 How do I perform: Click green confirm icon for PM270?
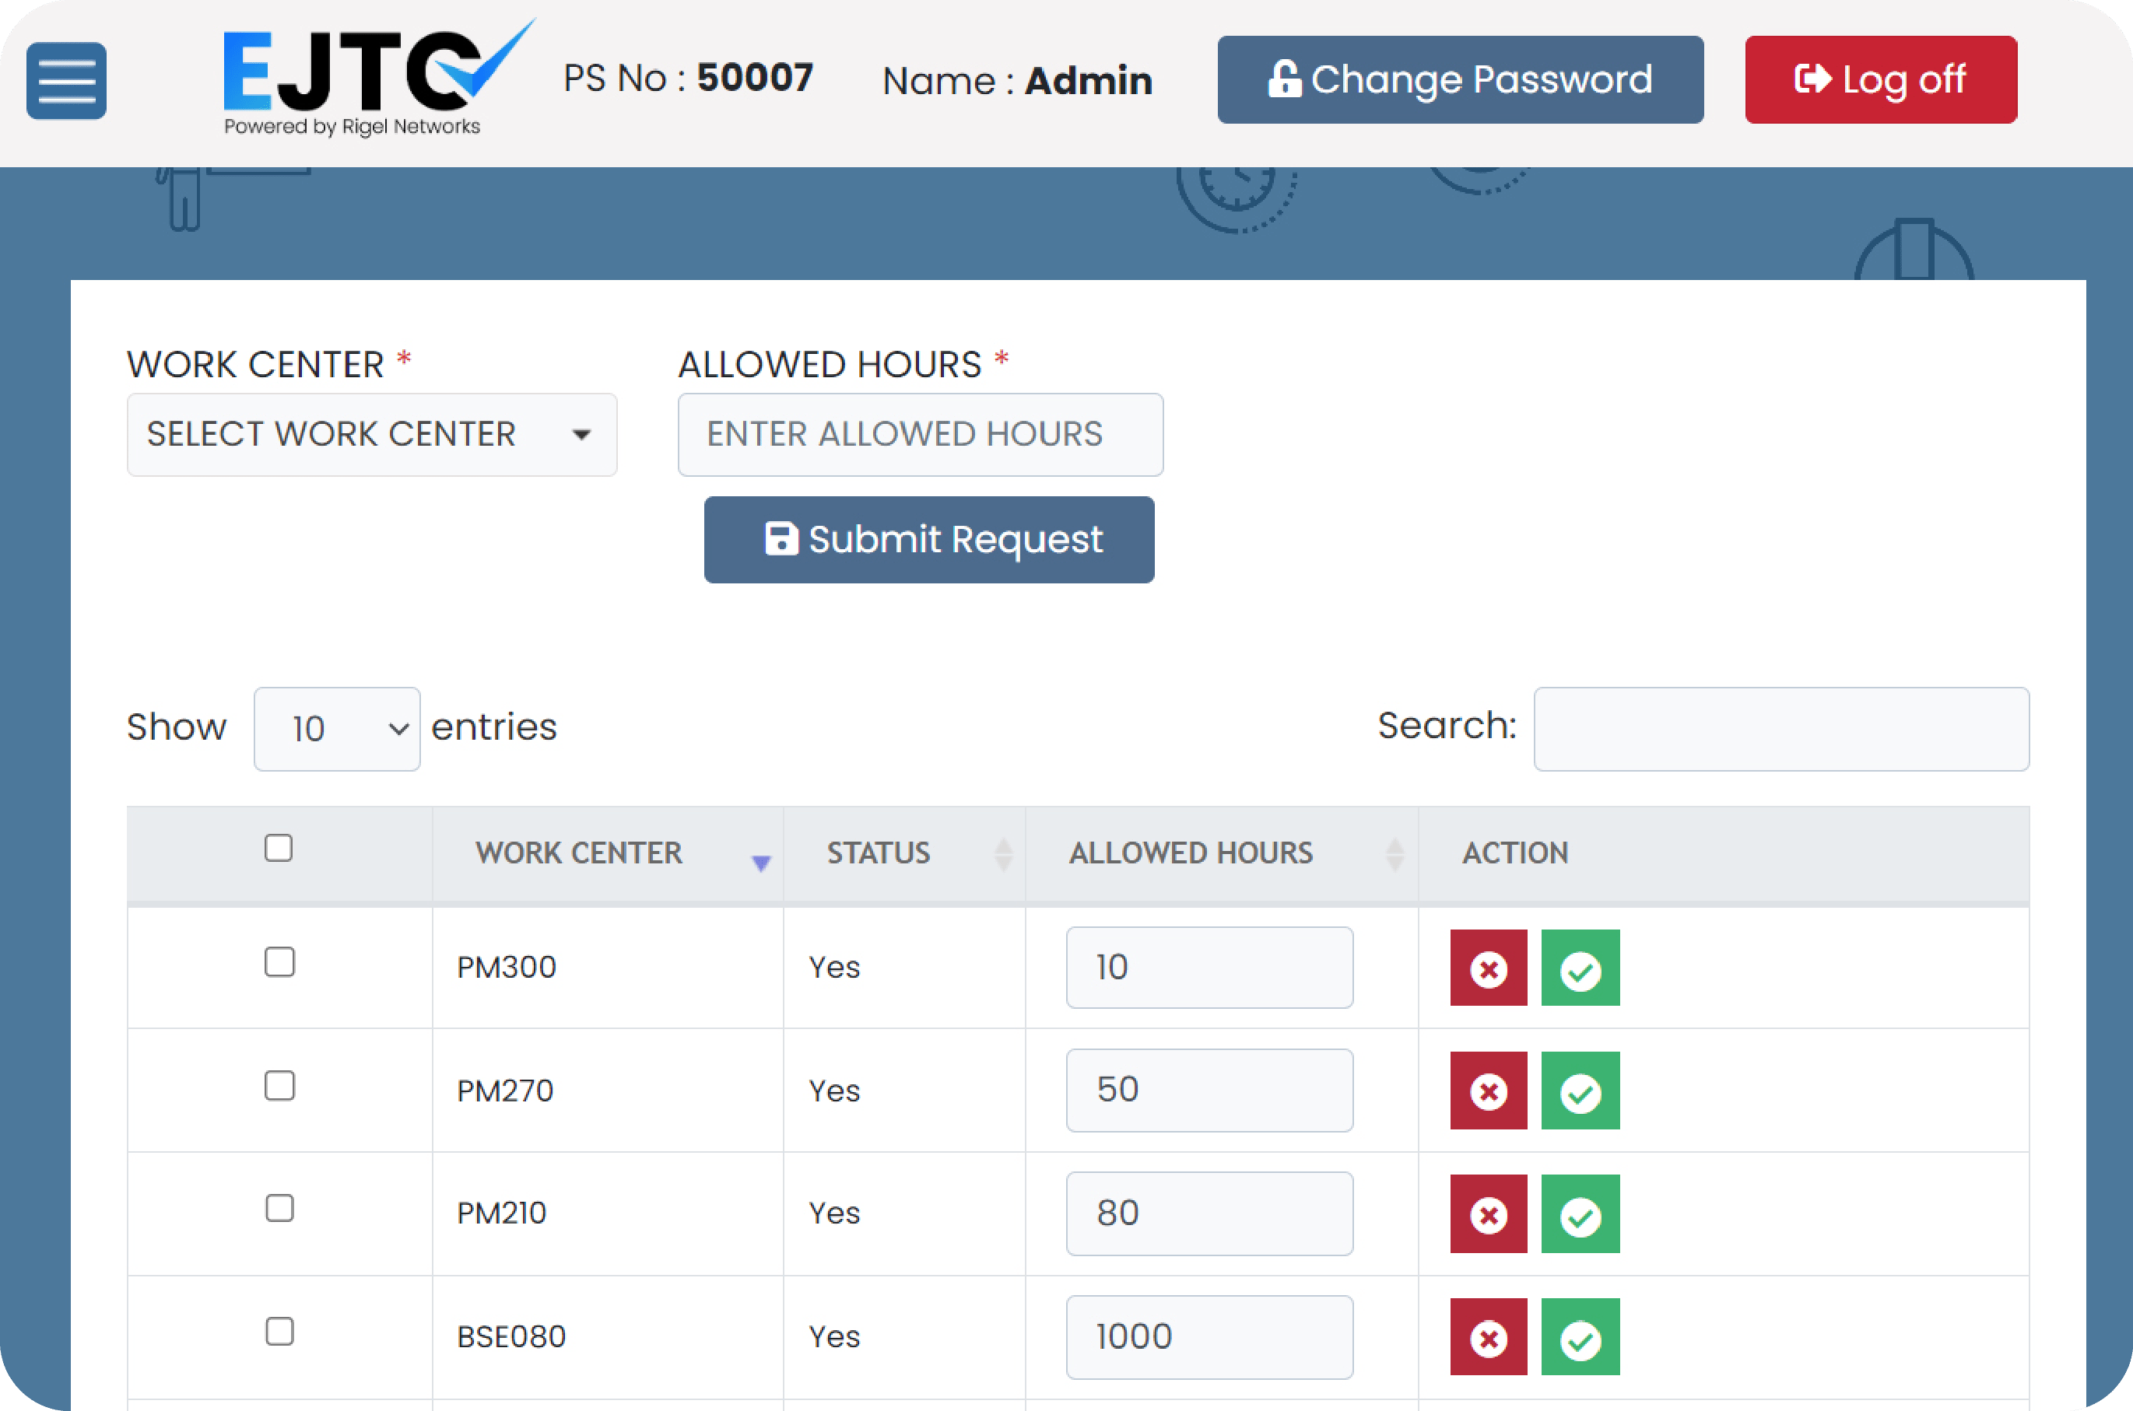click(x=1580, y=1091)
